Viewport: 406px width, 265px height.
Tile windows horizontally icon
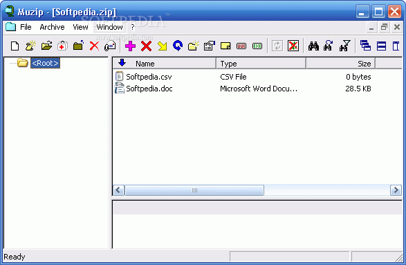click(x=381, y=46)
